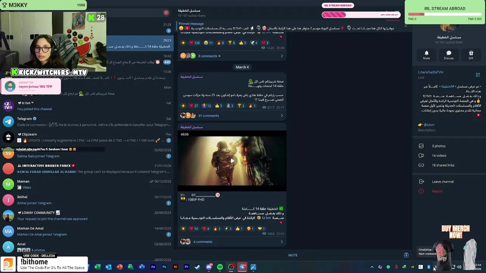
Task: Play the 49:56 episode video
Action: pos(232,161)
